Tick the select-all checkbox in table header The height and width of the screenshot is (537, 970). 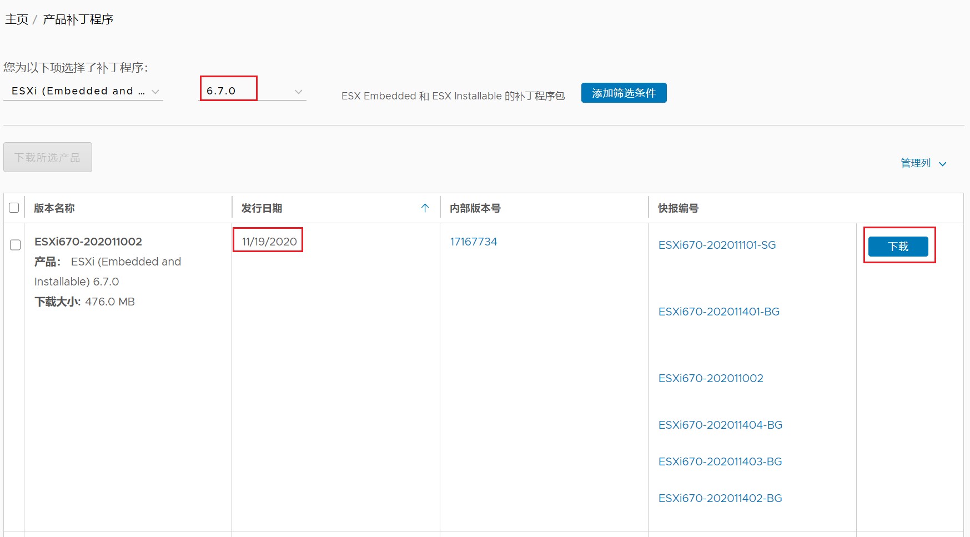click(14, 208)
